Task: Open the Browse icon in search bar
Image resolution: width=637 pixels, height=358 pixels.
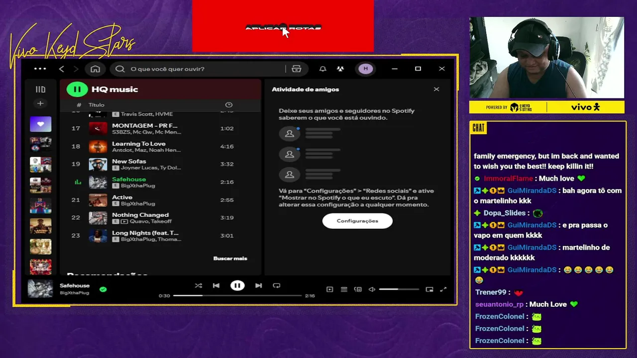Action: coord(297,69)
